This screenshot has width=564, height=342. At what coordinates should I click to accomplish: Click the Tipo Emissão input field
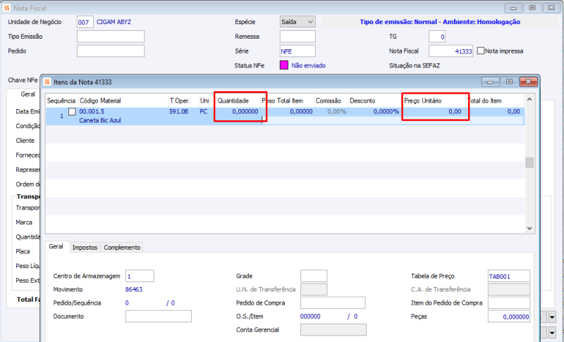tap(111, 37)
